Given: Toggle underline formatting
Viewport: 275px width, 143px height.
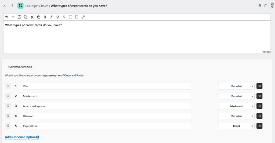Looking at the screenshot, I should (x=57, y=17).
